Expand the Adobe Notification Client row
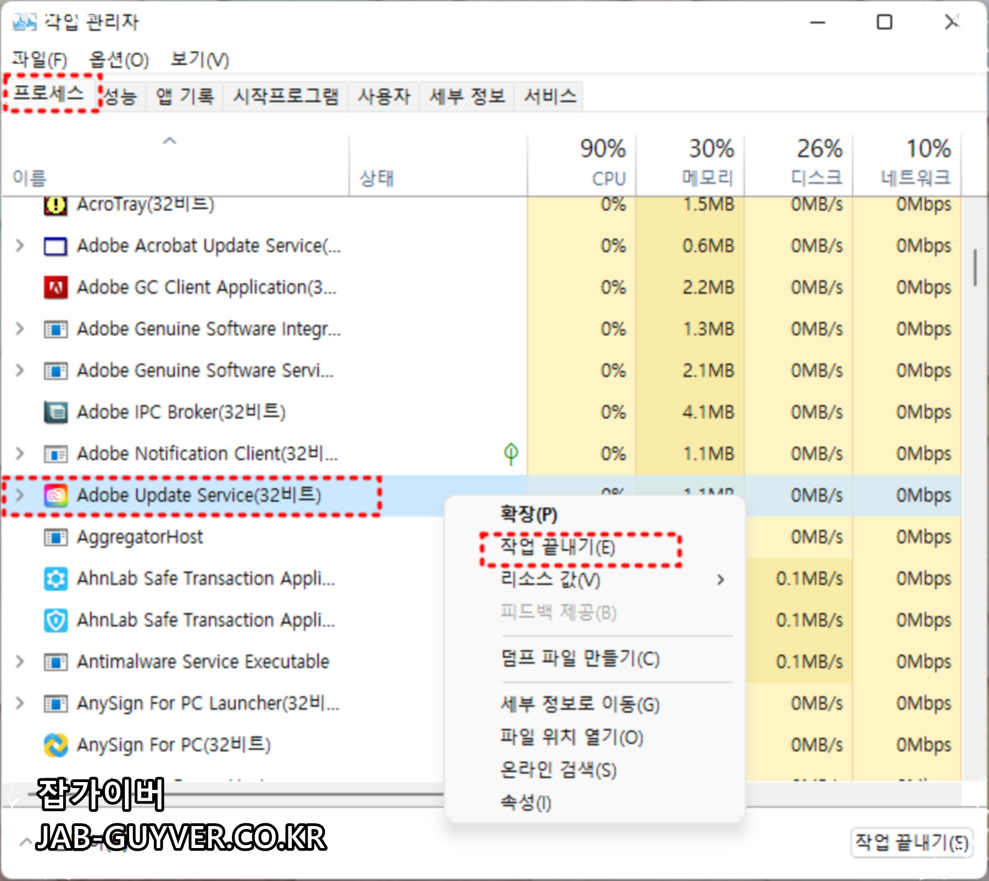Image resolution: width=989 pixels, height=881 pixels. tap(20, 453)
